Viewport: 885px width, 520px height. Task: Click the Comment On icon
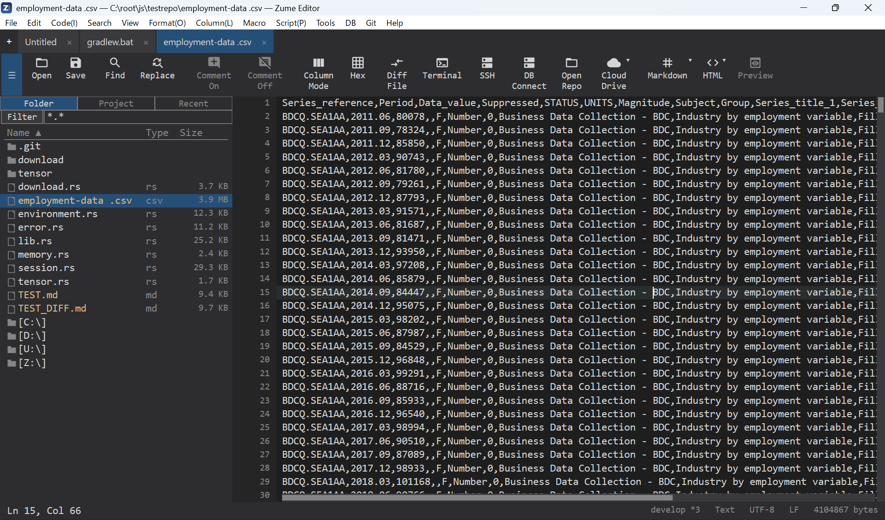click(x=214, y=74)
